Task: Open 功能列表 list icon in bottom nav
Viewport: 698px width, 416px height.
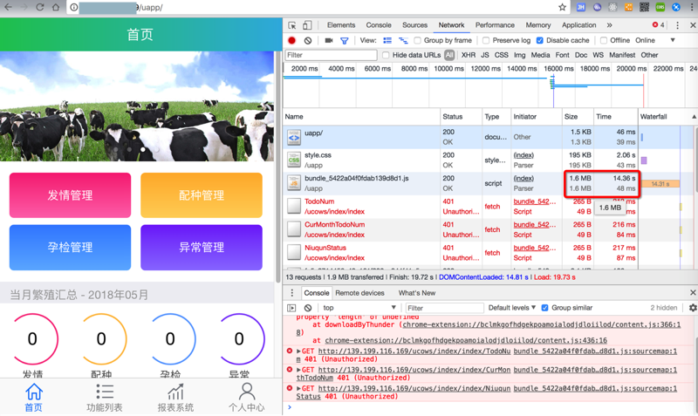Action: (105, 392)
